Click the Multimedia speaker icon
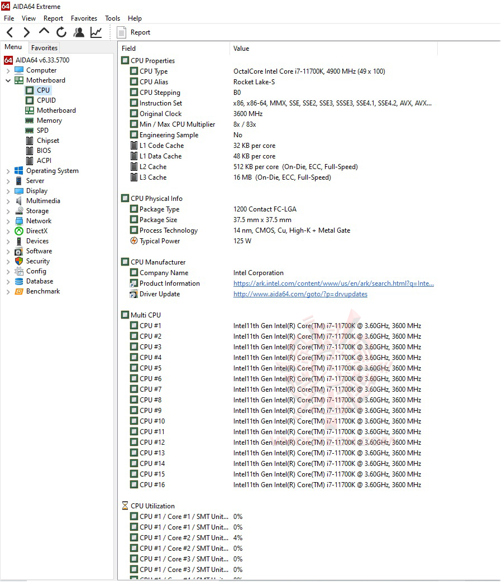Screen dimensions: 502x582 pos(19,201)
